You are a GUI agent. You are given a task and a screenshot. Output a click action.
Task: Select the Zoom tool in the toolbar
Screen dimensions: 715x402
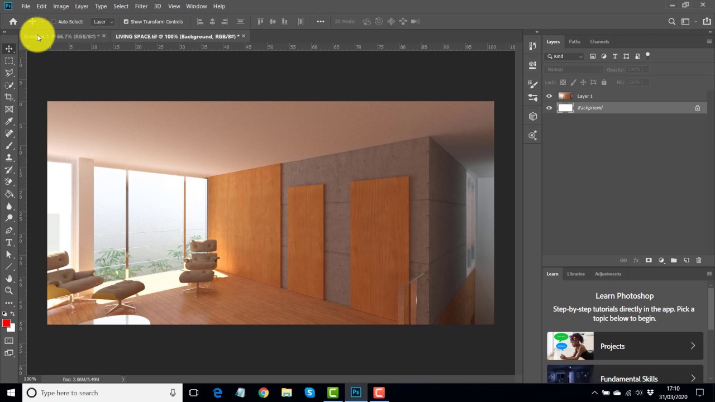click(x=9, y=290)
